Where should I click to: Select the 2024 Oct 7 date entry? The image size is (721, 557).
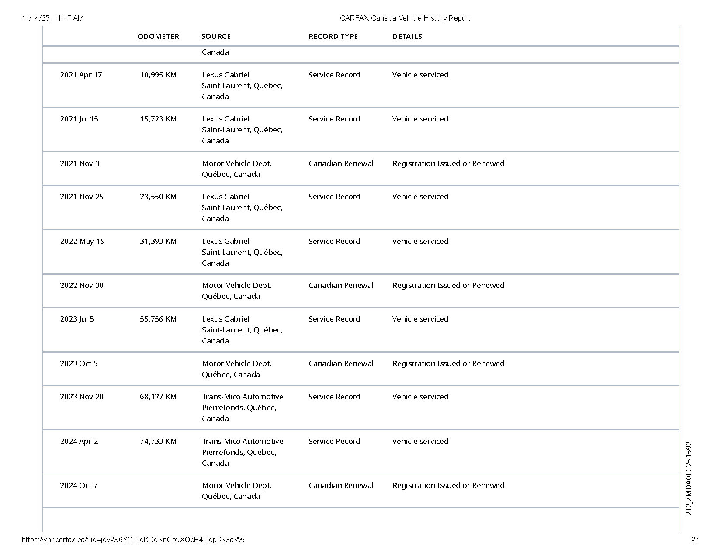click(79, 485)
